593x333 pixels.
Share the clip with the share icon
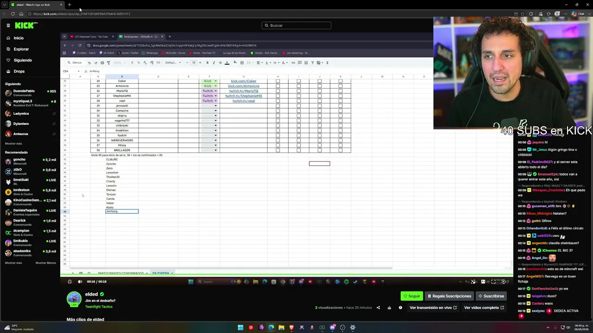378,308
